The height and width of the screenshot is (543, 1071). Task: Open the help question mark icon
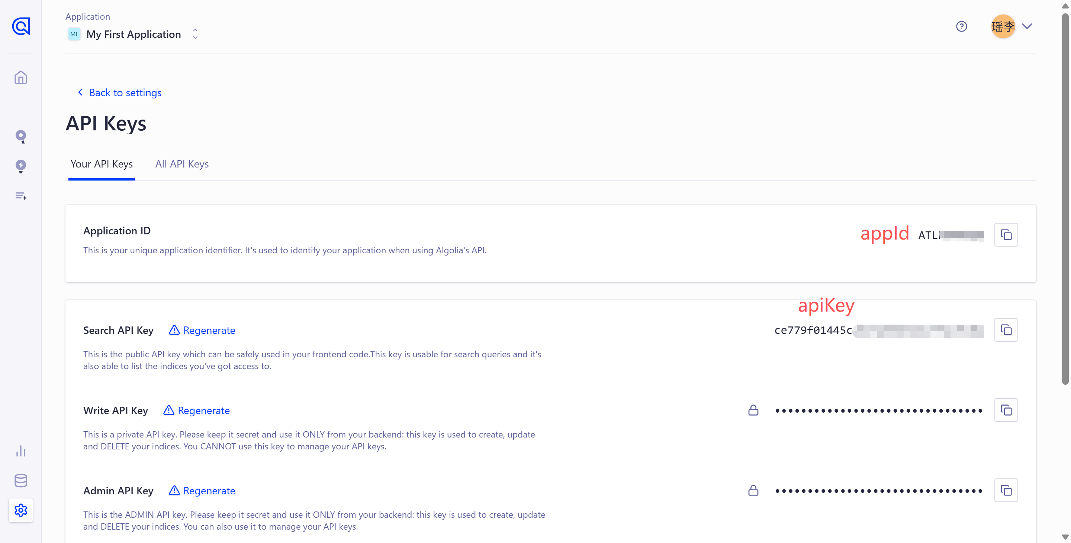(961, 27)
